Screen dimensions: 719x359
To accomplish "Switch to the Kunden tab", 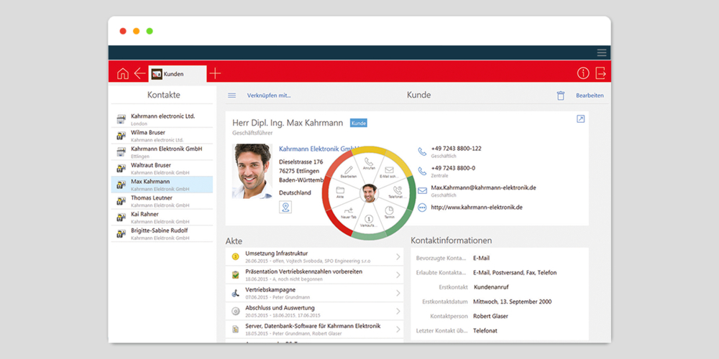I will 178,74.
